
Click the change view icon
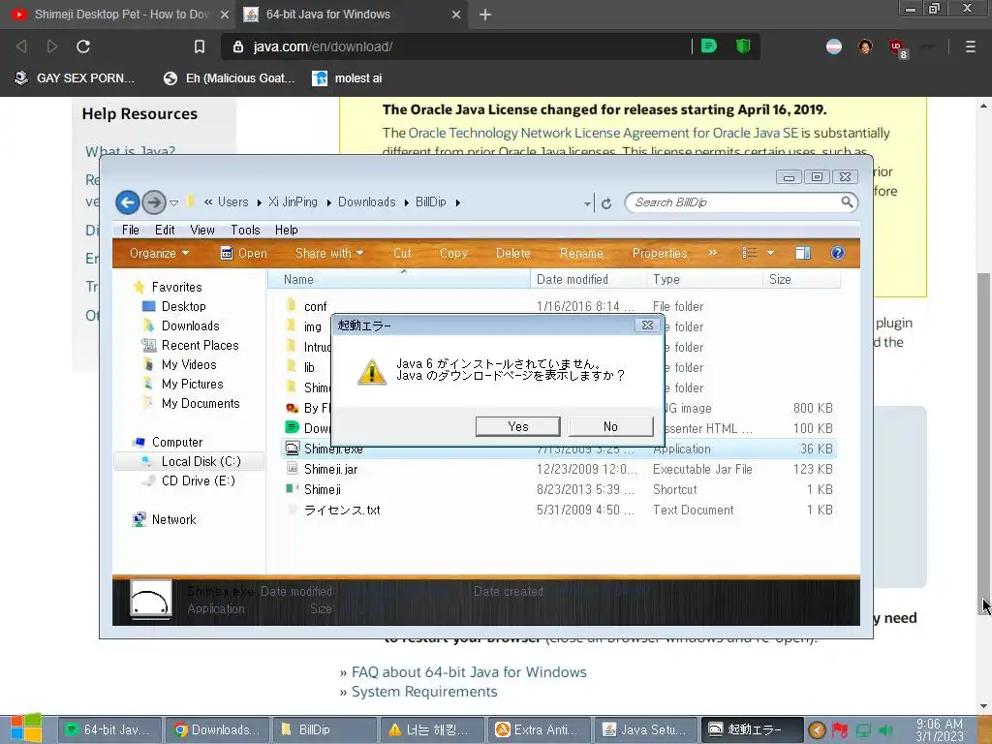[x=749, y=253]
